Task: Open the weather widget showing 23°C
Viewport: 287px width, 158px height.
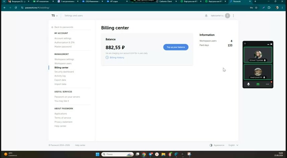Action: tap(11, 154)
